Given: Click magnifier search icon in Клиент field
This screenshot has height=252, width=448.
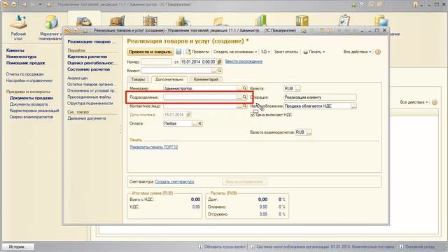Looking at the screenshot, I should coord(219,70).
